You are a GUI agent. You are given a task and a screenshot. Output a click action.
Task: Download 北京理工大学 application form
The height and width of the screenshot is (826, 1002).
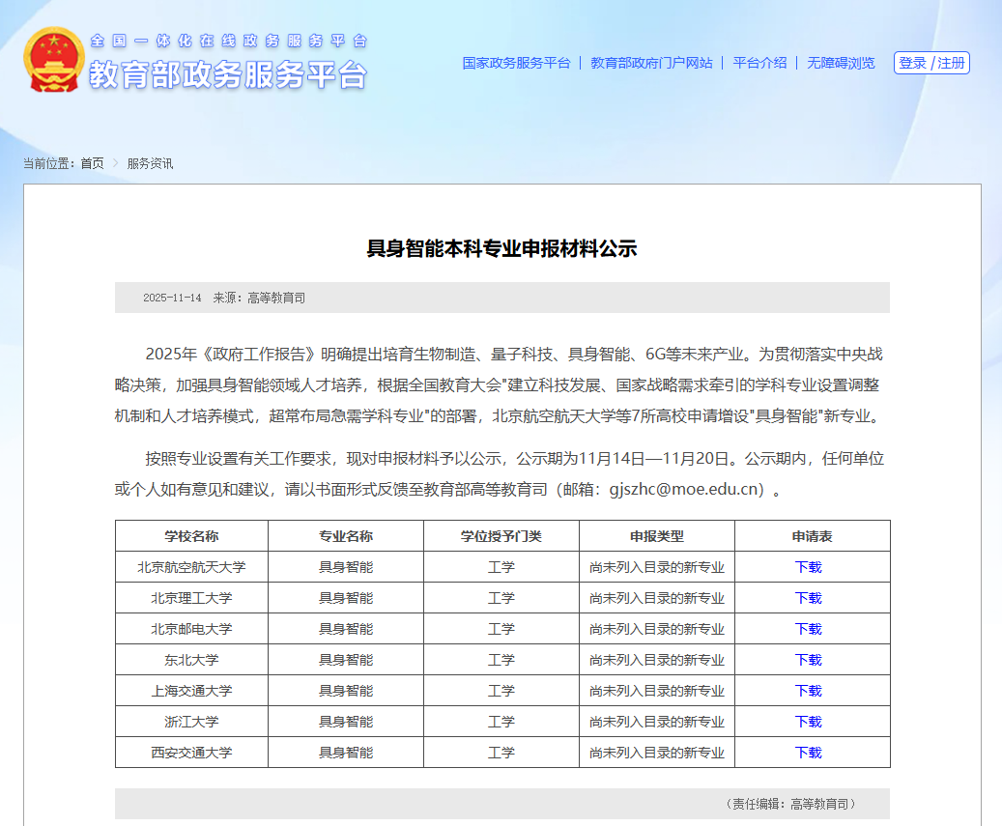click(x=811, y=598)
